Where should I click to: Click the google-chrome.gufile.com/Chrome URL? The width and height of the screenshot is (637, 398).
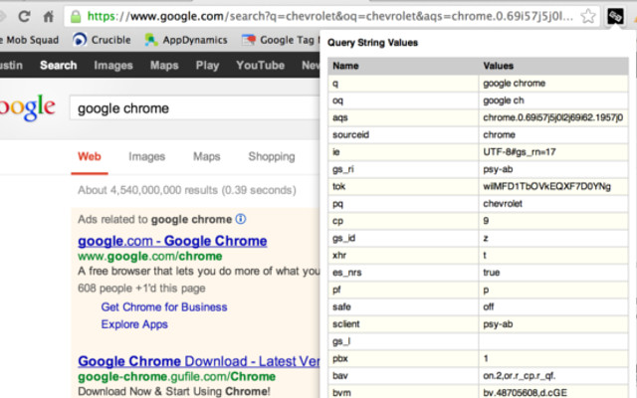pyautogui.click(x=177, y=376)
